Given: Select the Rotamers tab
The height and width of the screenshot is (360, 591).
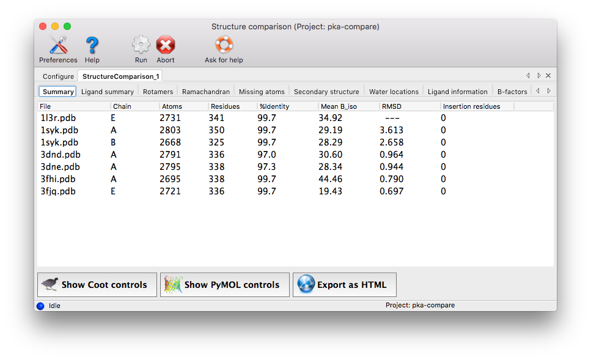Looking at the screenshot, I should tap(158, 92).
